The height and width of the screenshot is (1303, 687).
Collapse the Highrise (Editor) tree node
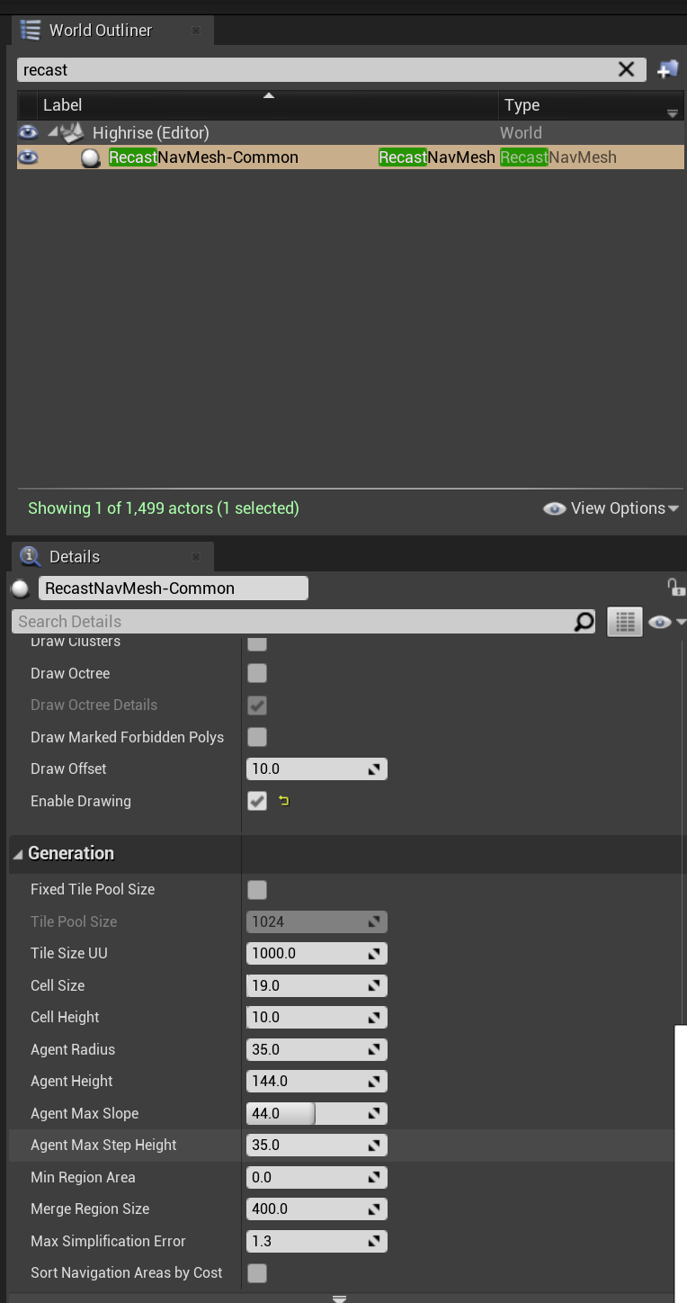click(53, 132)
